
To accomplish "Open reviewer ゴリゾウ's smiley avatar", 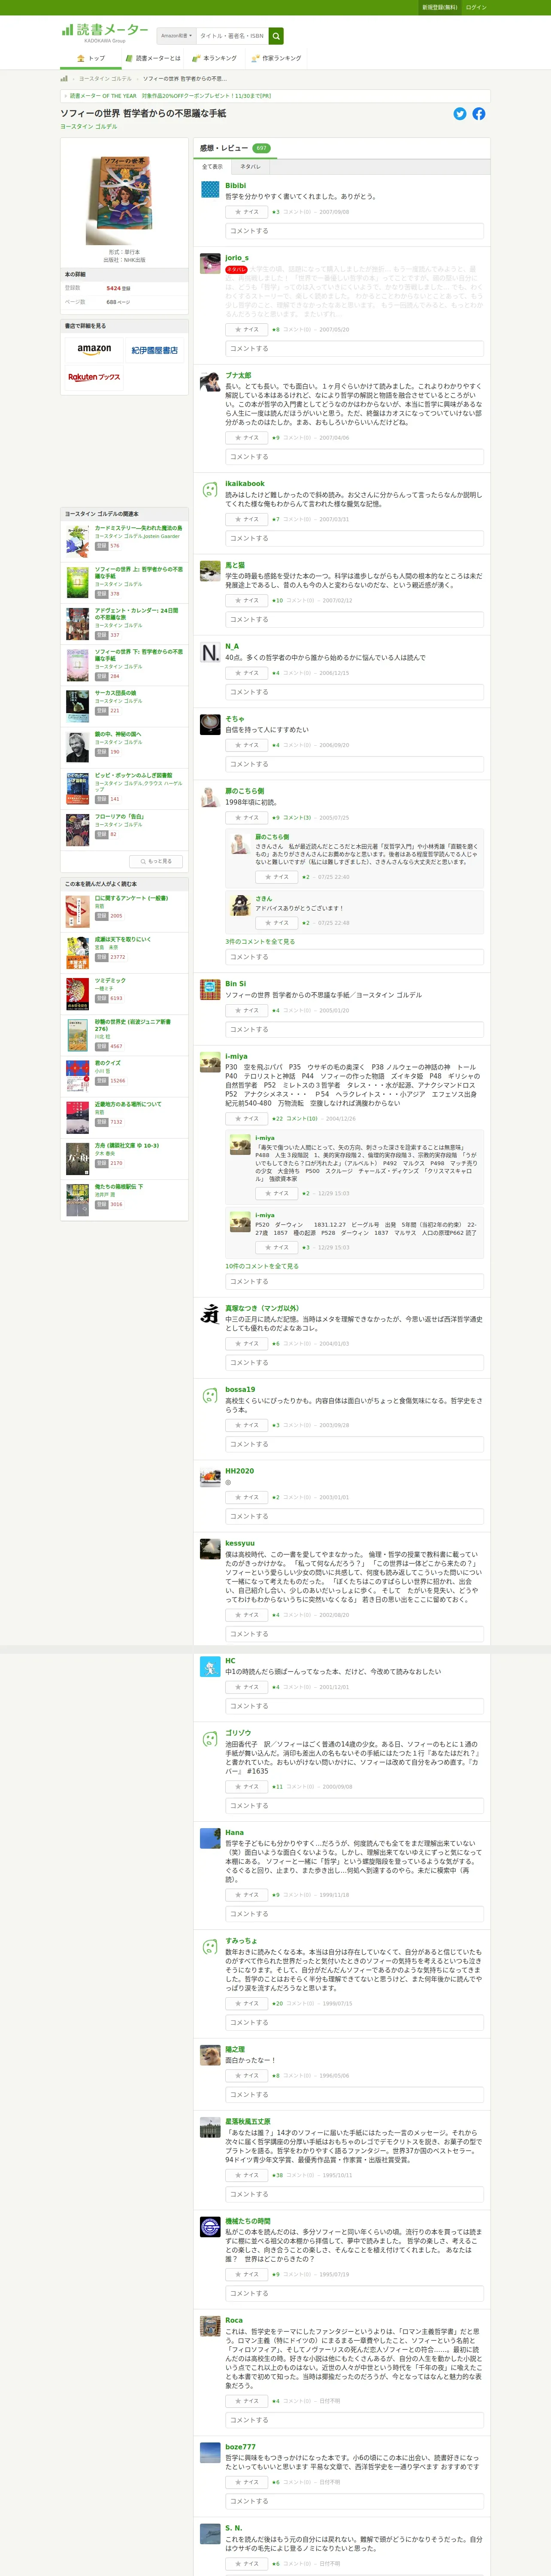I will click(x=210, y=1739).
